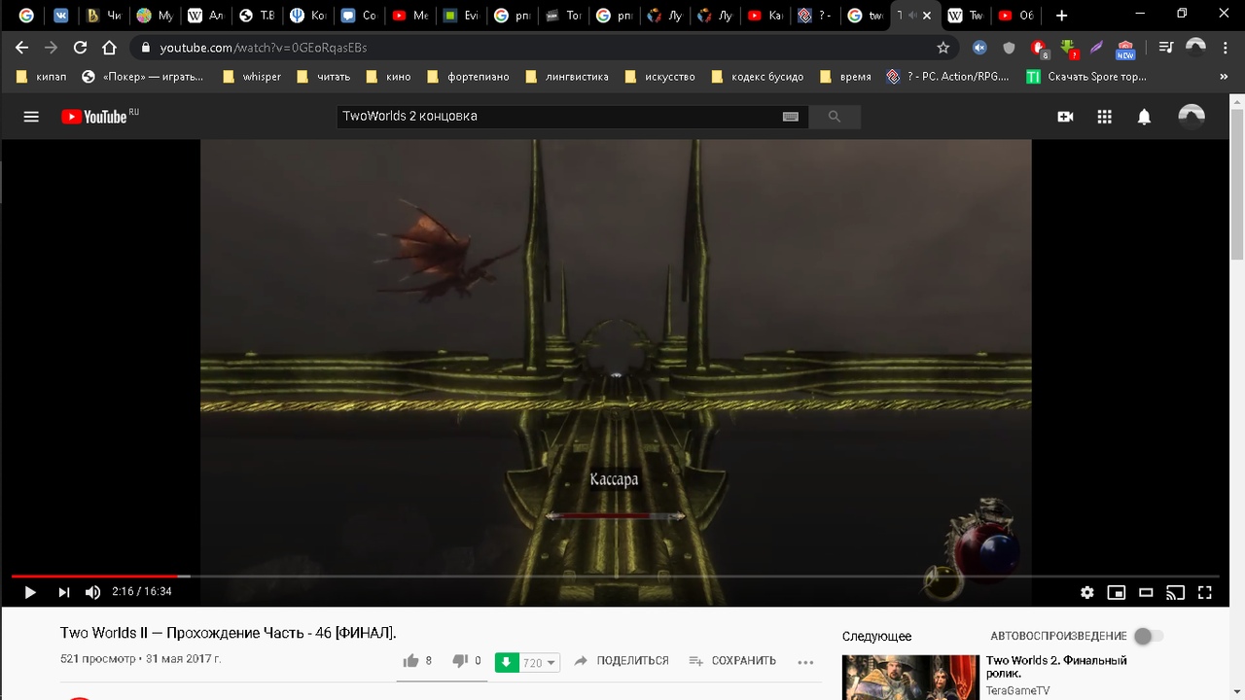Open the фортепиано bookmark folder
1245x700 pixels.
pyautogui.click(x=468, y=77)
